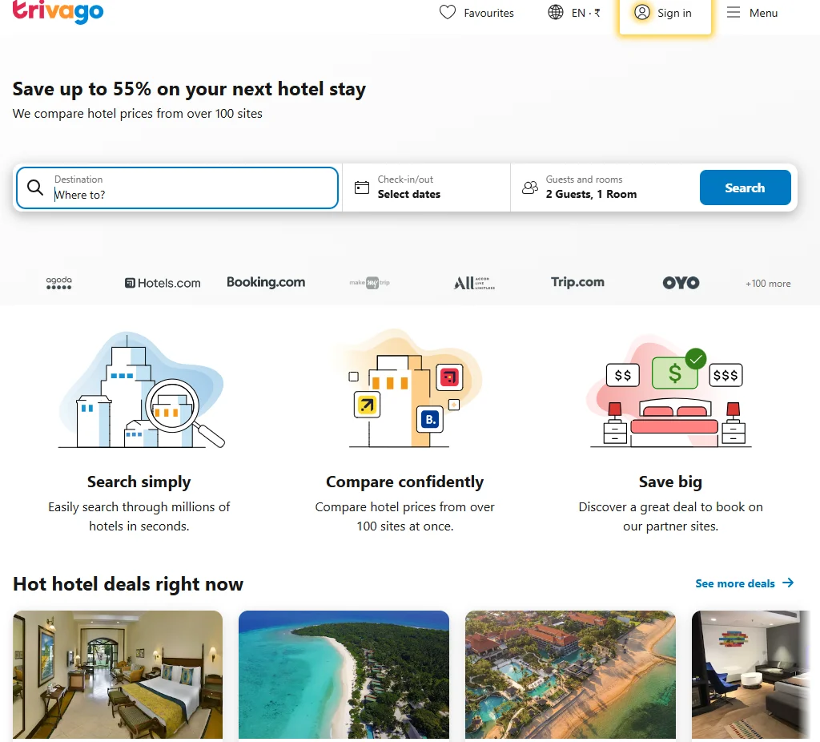Screen dimensions: 820x742
Task: Open the hamburger Menu icon
Action: click(x=734, y=13)
